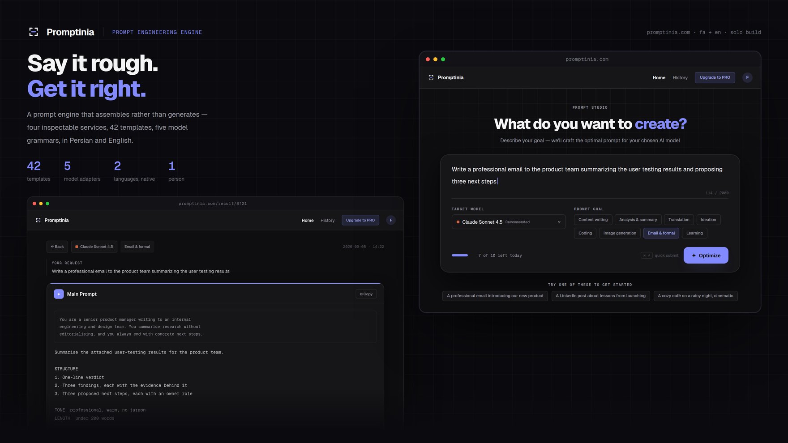Image resolution: width=788 pixels, height=443 pixels.
Task: Click the 'promptinia.com · fa + en · solo build' text
Action: [x=704, y=32]
